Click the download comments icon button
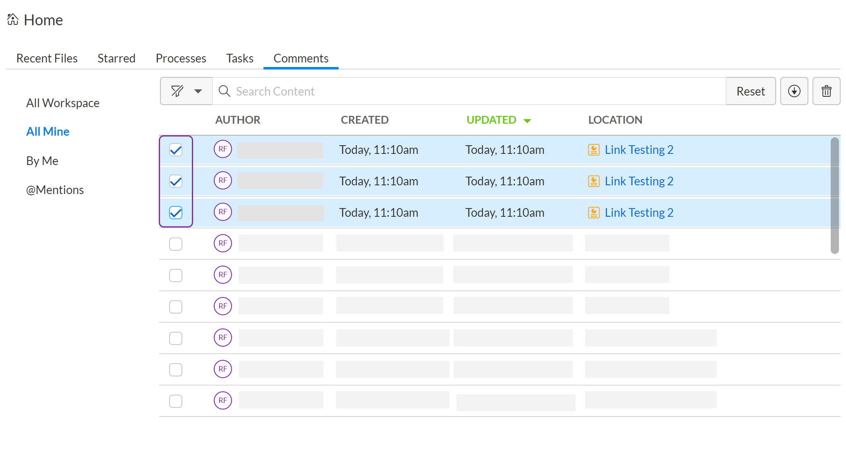846x472 pixels. coord(794,91)
